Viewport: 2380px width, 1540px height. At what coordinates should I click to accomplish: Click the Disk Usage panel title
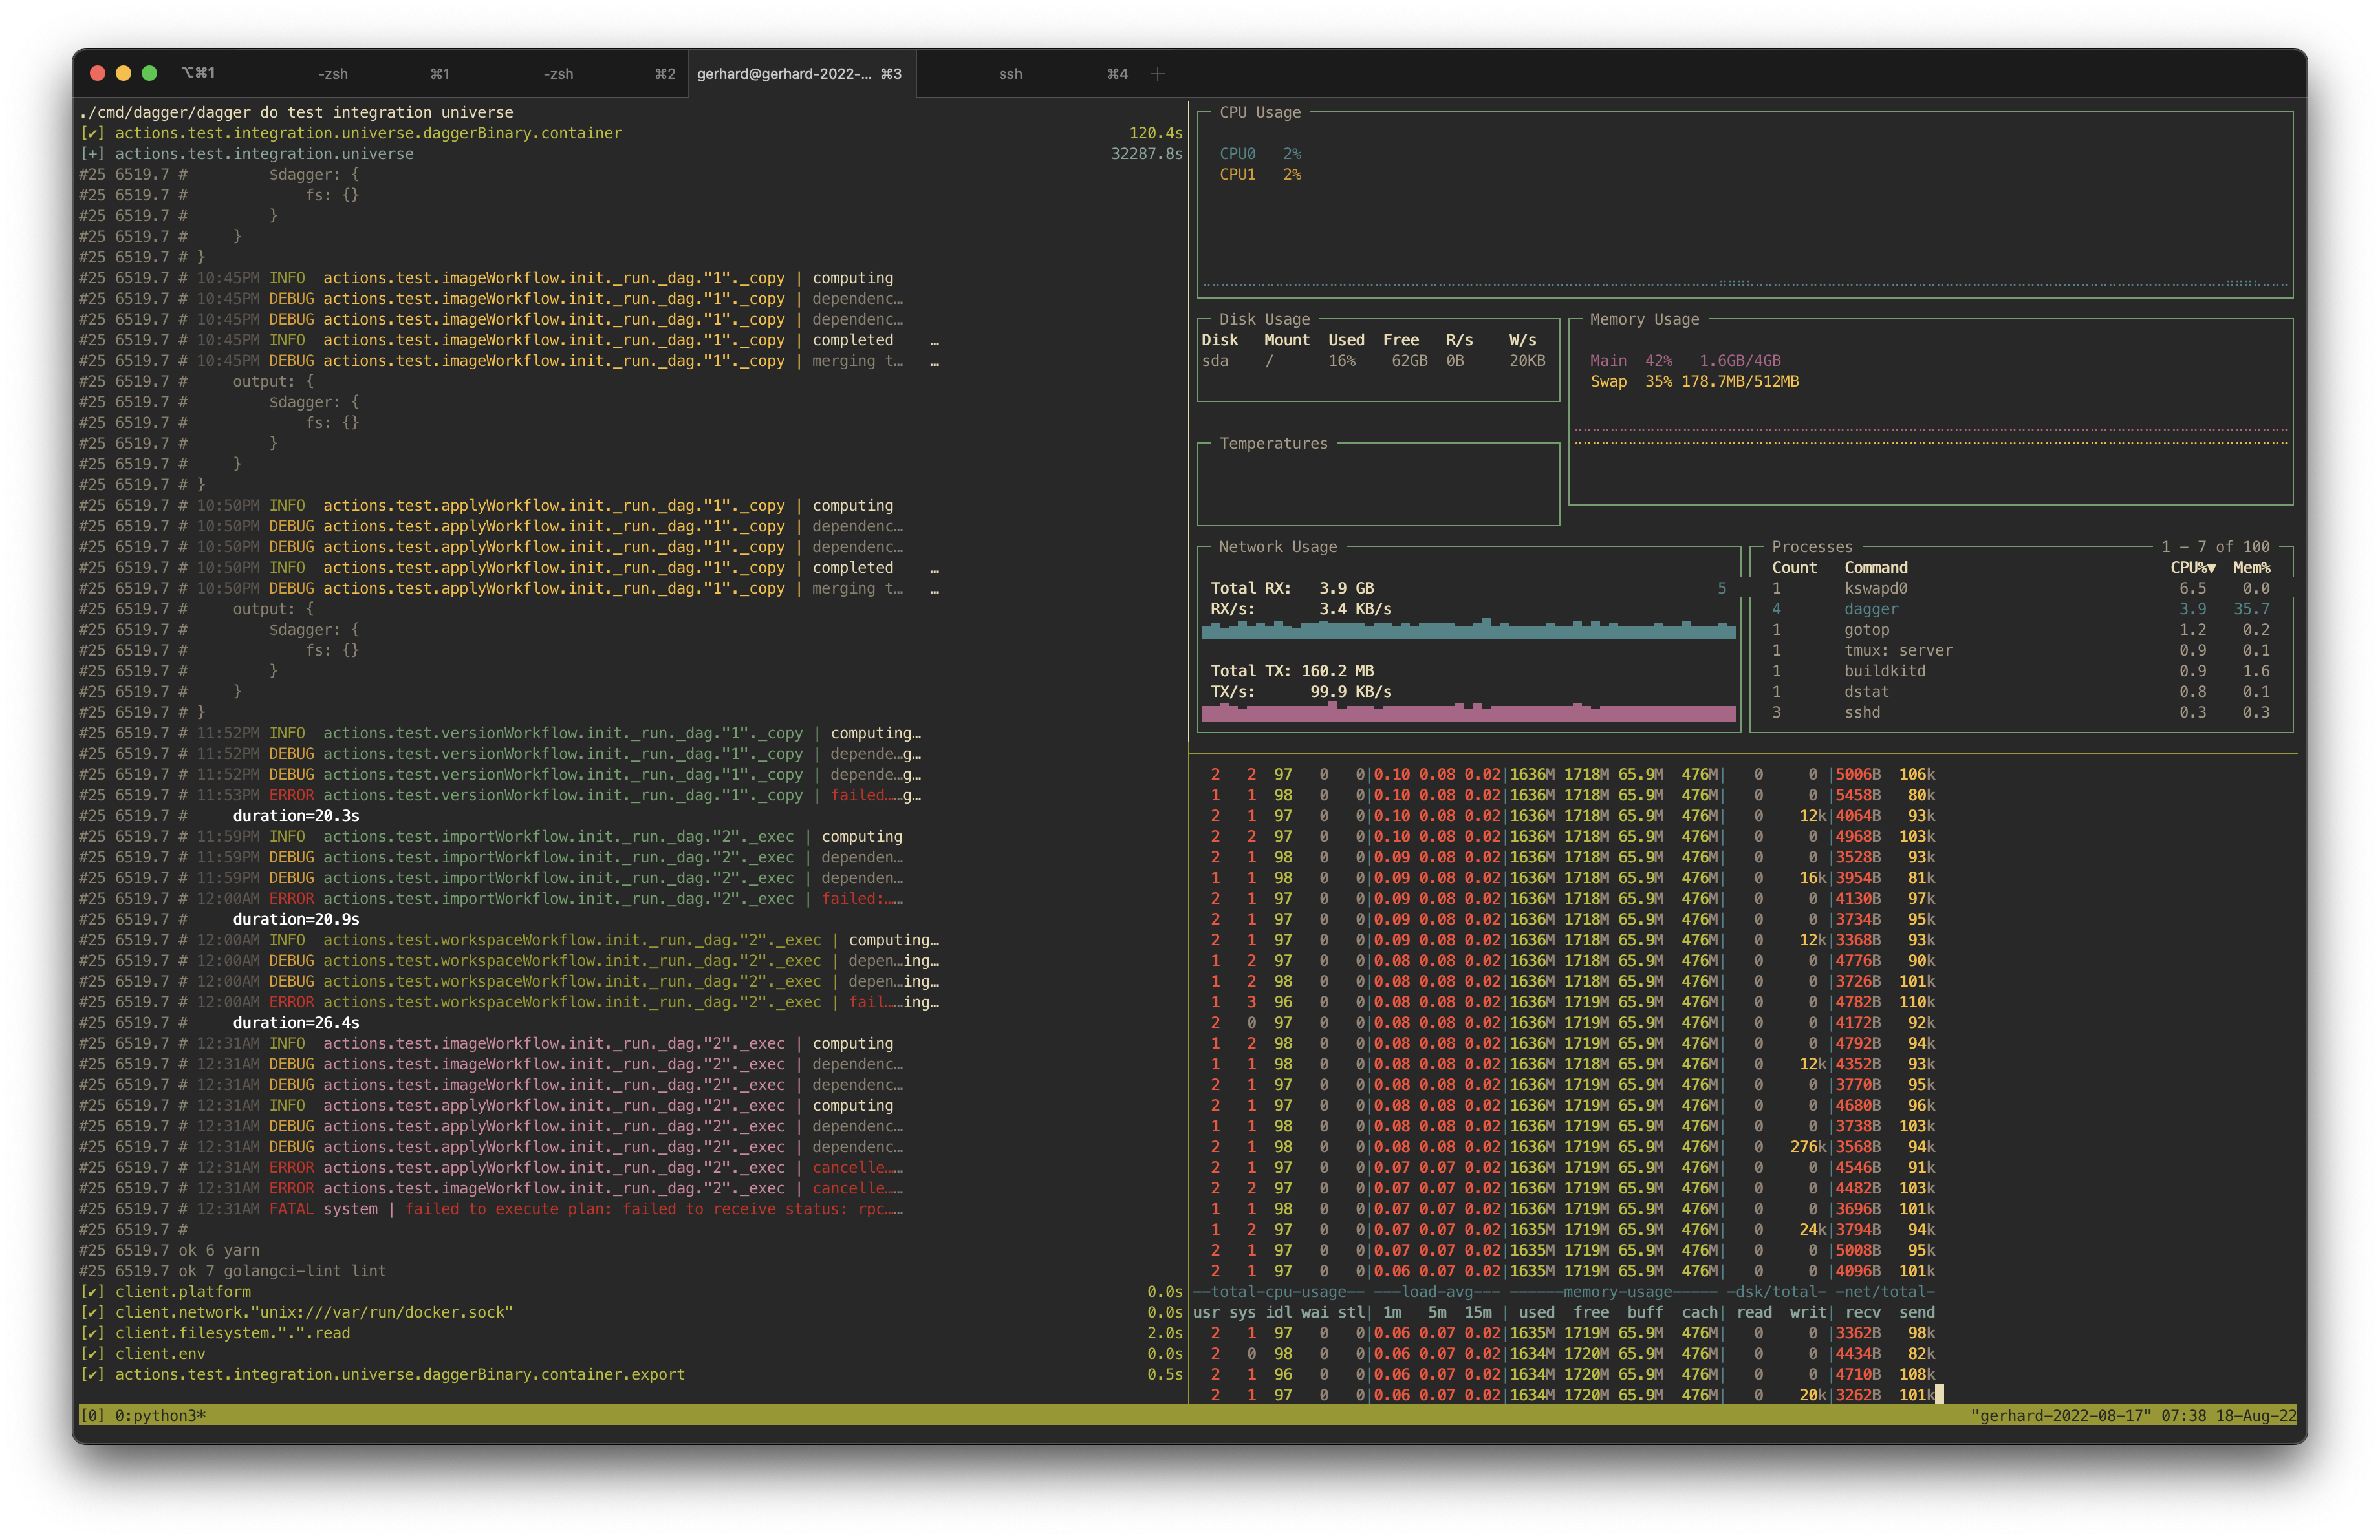pyautogui.click(x=1264, y=320)
